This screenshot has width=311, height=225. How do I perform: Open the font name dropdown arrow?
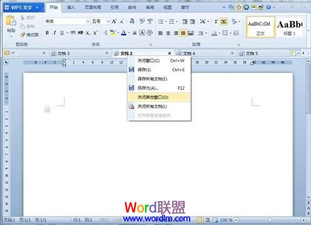88,21
